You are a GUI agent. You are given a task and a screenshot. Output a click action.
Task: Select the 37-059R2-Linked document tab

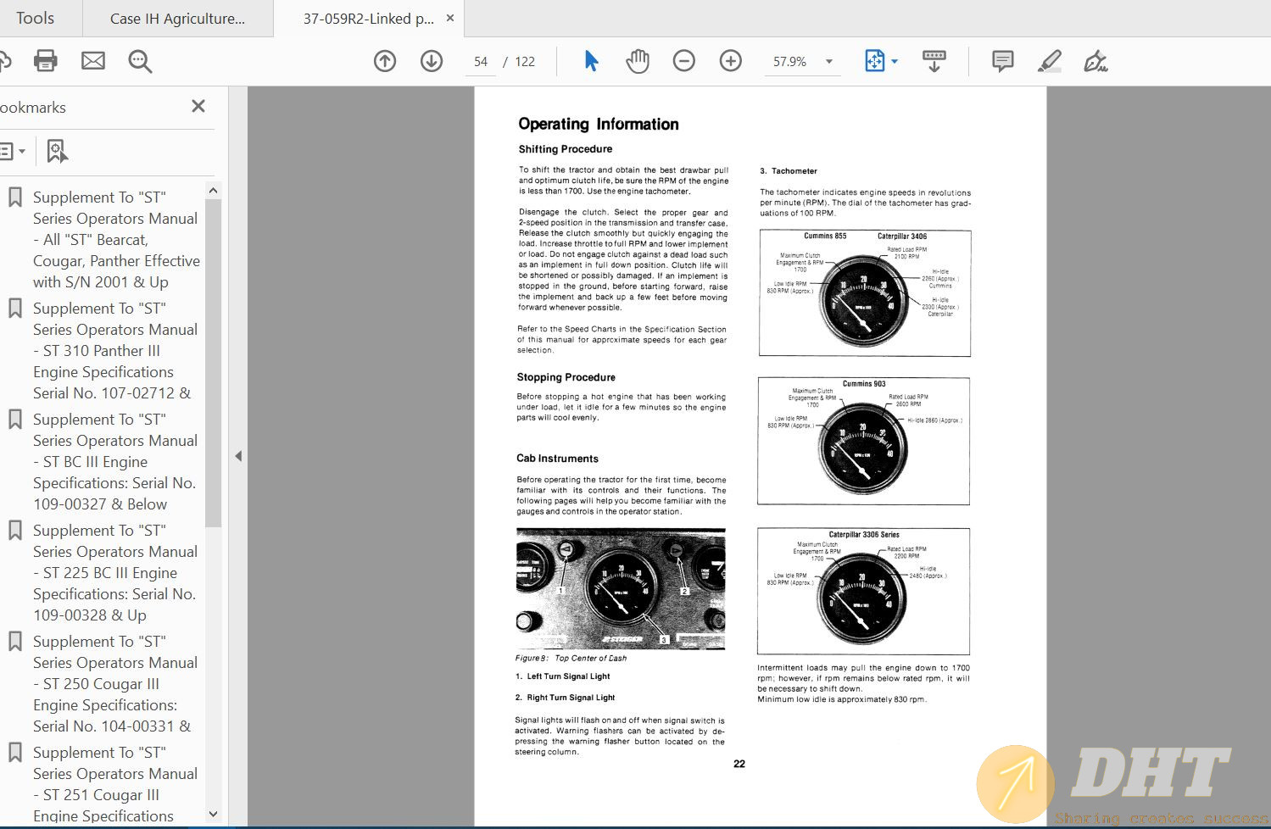(x=368, y=19)
